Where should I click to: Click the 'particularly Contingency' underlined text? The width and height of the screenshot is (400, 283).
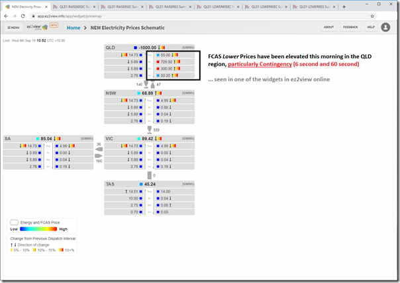(x=260, y=64)
